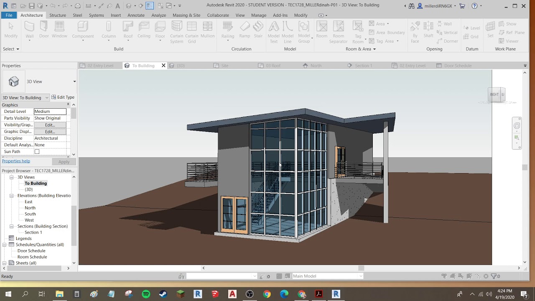
Task: Open the Main Model design options dropdown
Action: 327,276
